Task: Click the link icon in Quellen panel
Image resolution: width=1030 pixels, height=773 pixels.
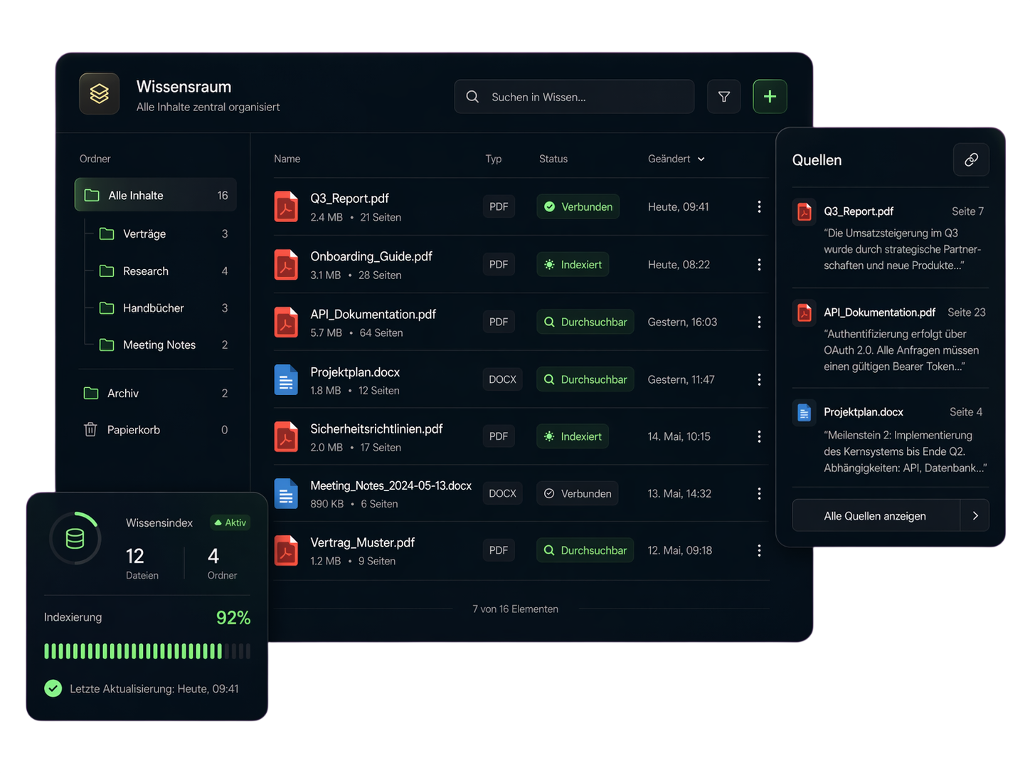Action: [x=971, y=160]
